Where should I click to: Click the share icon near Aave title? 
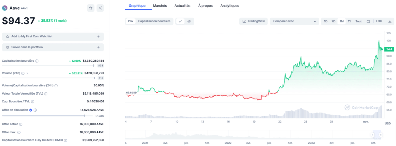pyautogui.click(x=100, y=8)
